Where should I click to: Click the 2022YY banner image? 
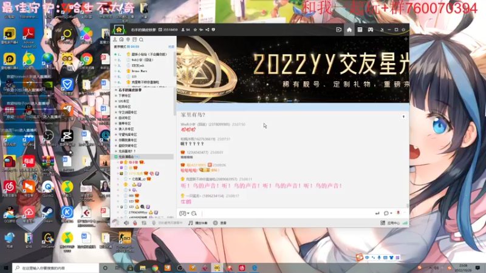pyautogui.click(x=293, y=69)
